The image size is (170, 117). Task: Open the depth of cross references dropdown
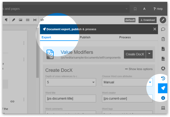[71, 82]
